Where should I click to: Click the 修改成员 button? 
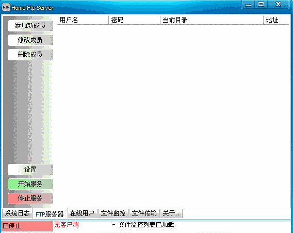click(30, 40)
